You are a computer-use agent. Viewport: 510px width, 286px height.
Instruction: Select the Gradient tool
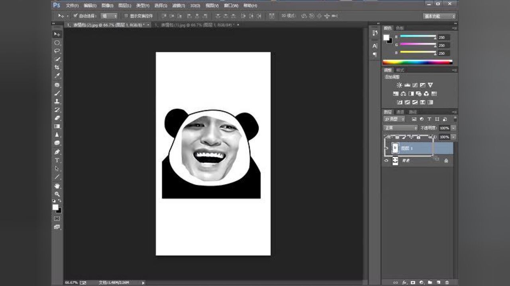(x=57, y=126)
